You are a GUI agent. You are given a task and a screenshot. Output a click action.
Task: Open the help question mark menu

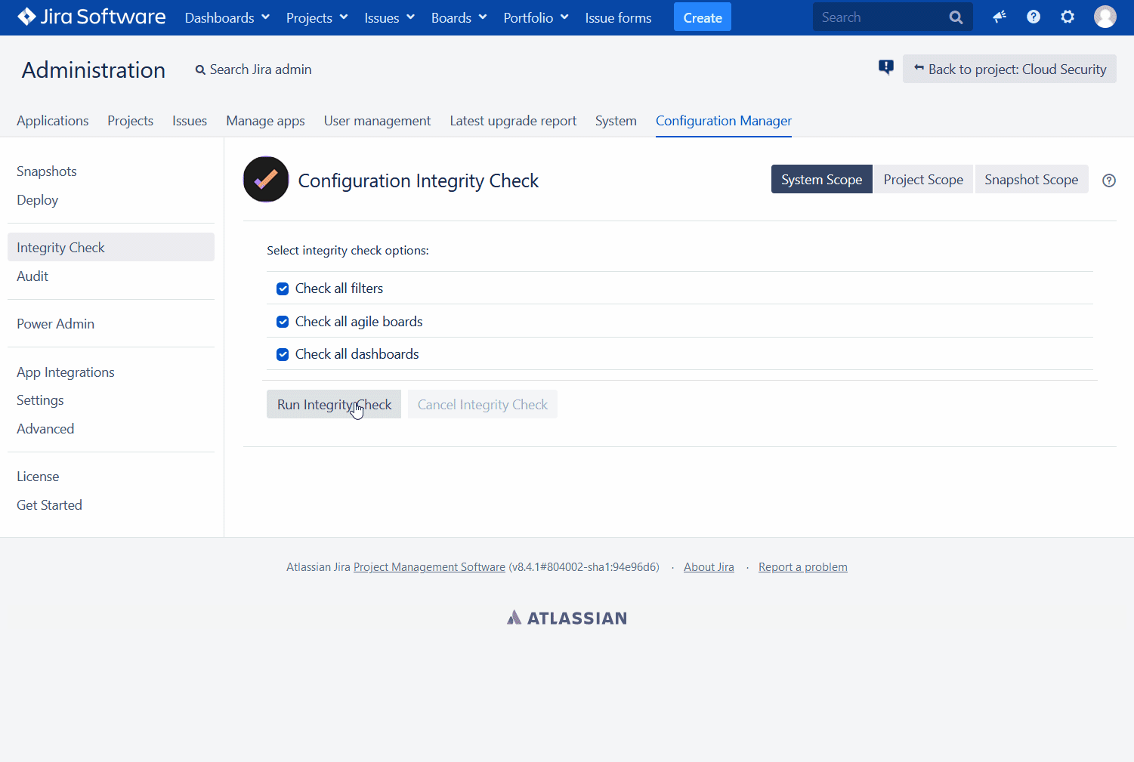pos(1034,17)
